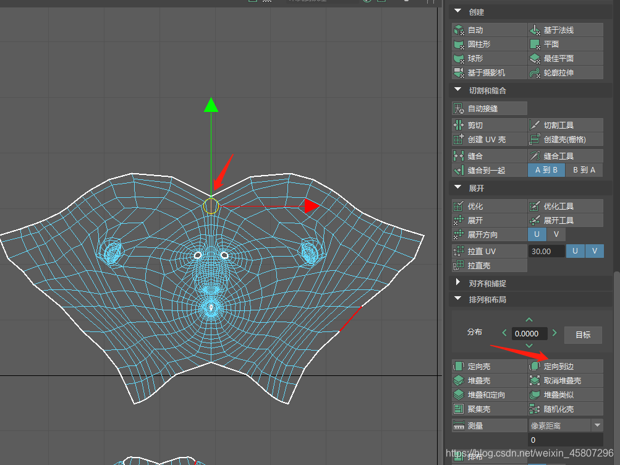Apply 基于摄影机 camera-based projection

tap(490, 73)
